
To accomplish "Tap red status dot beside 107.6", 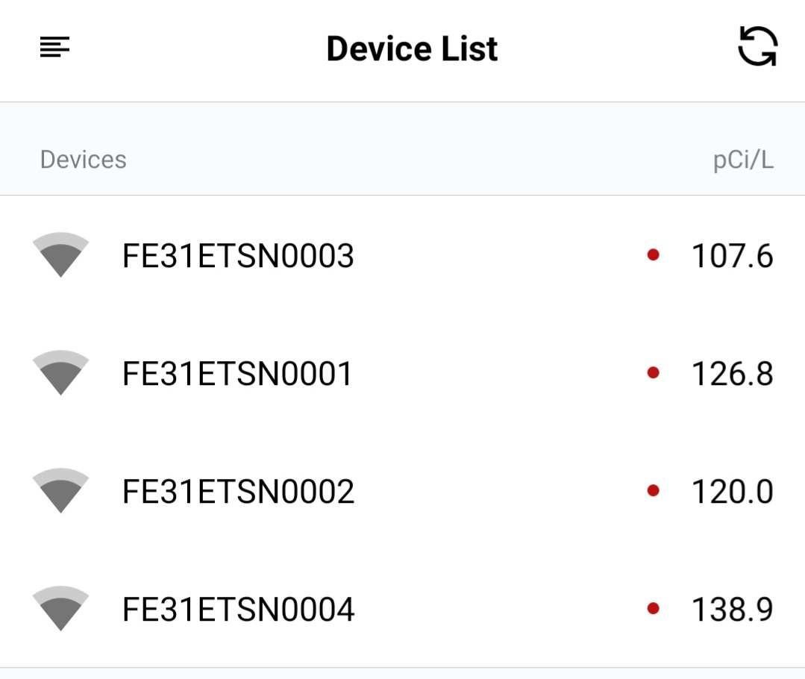I will click(x=653, y=254).
